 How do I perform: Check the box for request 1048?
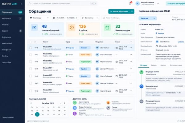tap(31, 48)
